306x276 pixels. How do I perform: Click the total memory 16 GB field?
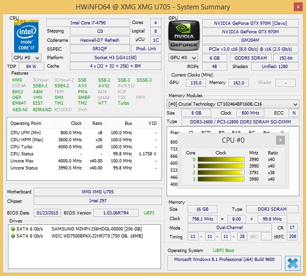click(202, 209)
